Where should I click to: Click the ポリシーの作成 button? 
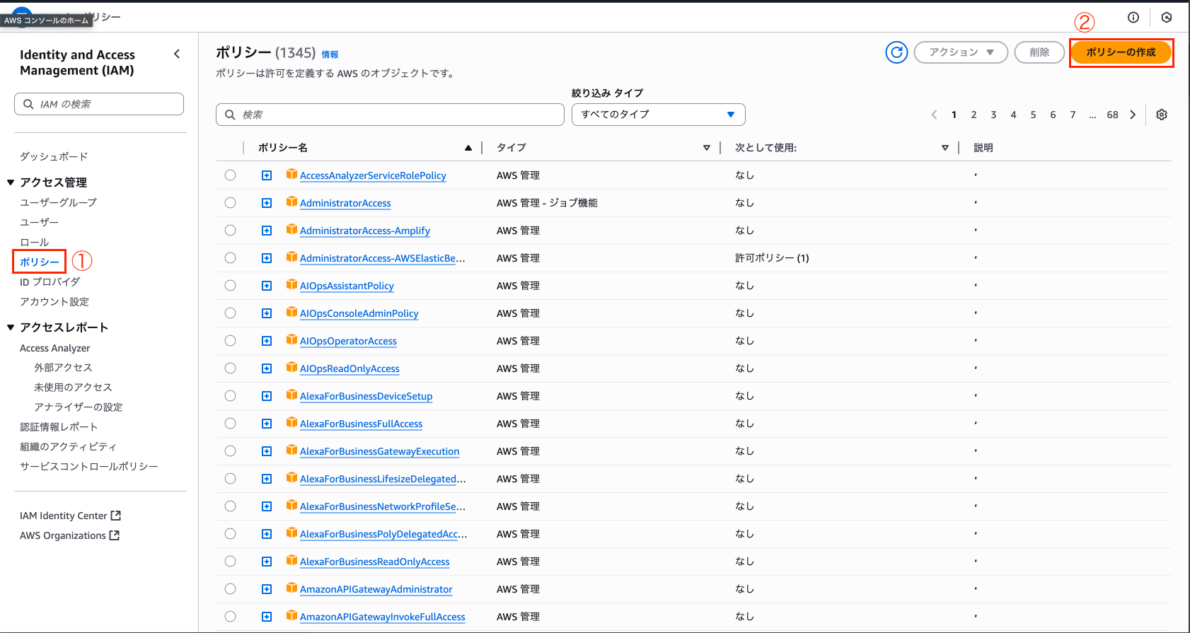pyautogui.click(x=1121, y=52)
